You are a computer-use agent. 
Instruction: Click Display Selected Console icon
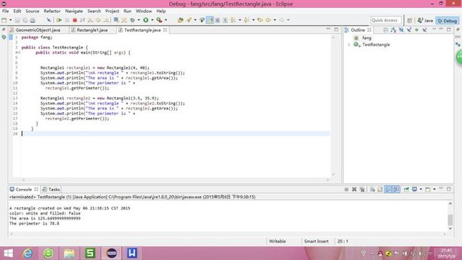point(414,189)
